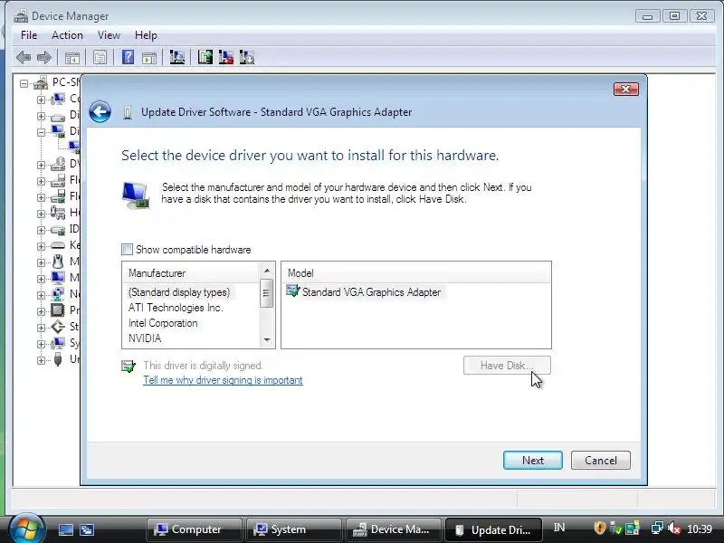The width and height of the screenshot is (724, 543).
Task: Toggle the show/hide console tree toolbar icon
Action: (x=72, y=58)
